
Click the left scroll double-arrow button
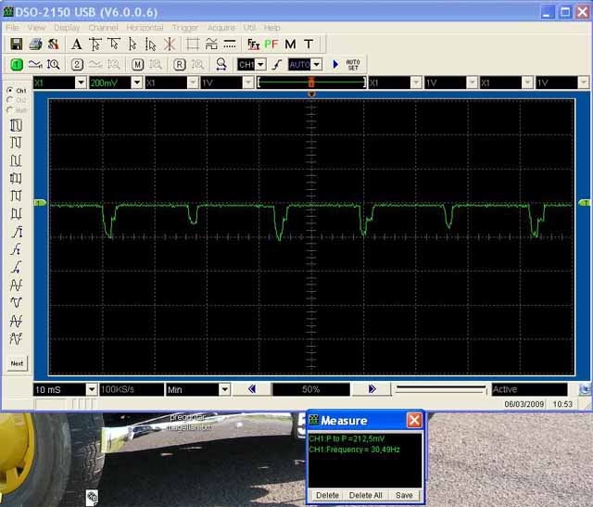[x=250, y=389]
